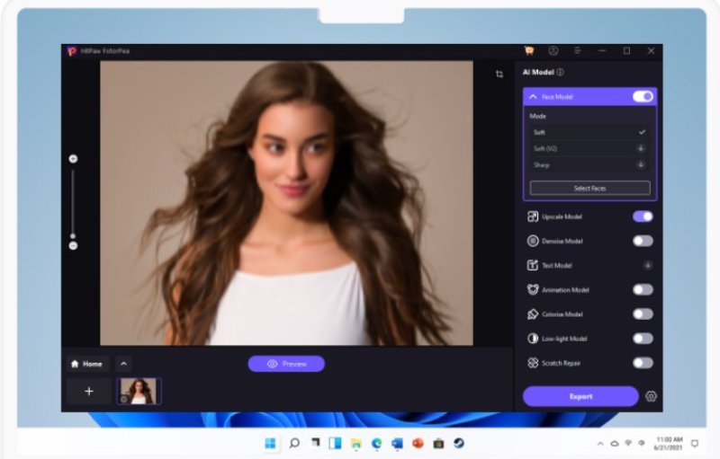Image resolution: width=720 pixels, height=459 pixels.
Task: Click the zoom out minus button
Action: (73, 246)
